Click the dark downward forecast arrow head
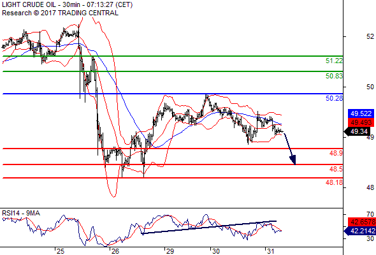This screenshot has width=376, height=255. [x=293, y=160]
